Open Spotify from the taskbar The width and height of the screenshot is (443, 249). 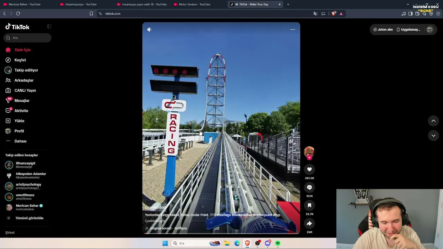[278, 243]
